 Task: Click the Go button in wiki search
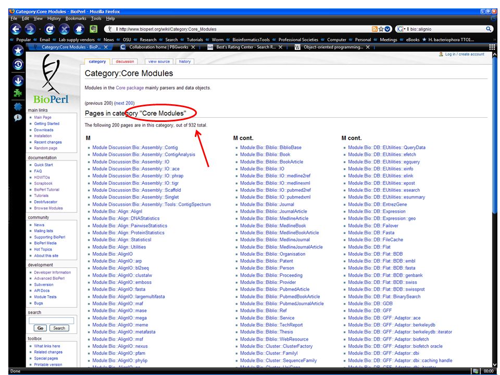[41, 328]
